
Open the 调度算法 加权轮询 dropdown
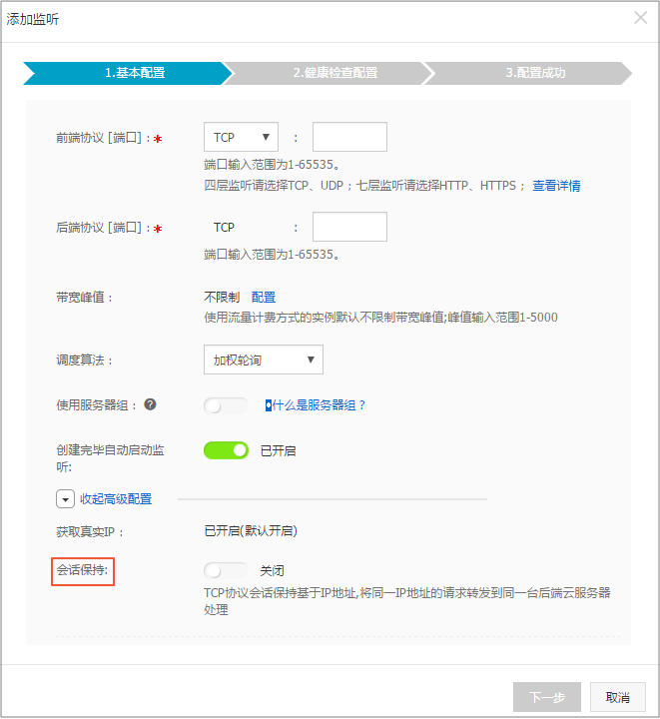click(263, 359)
